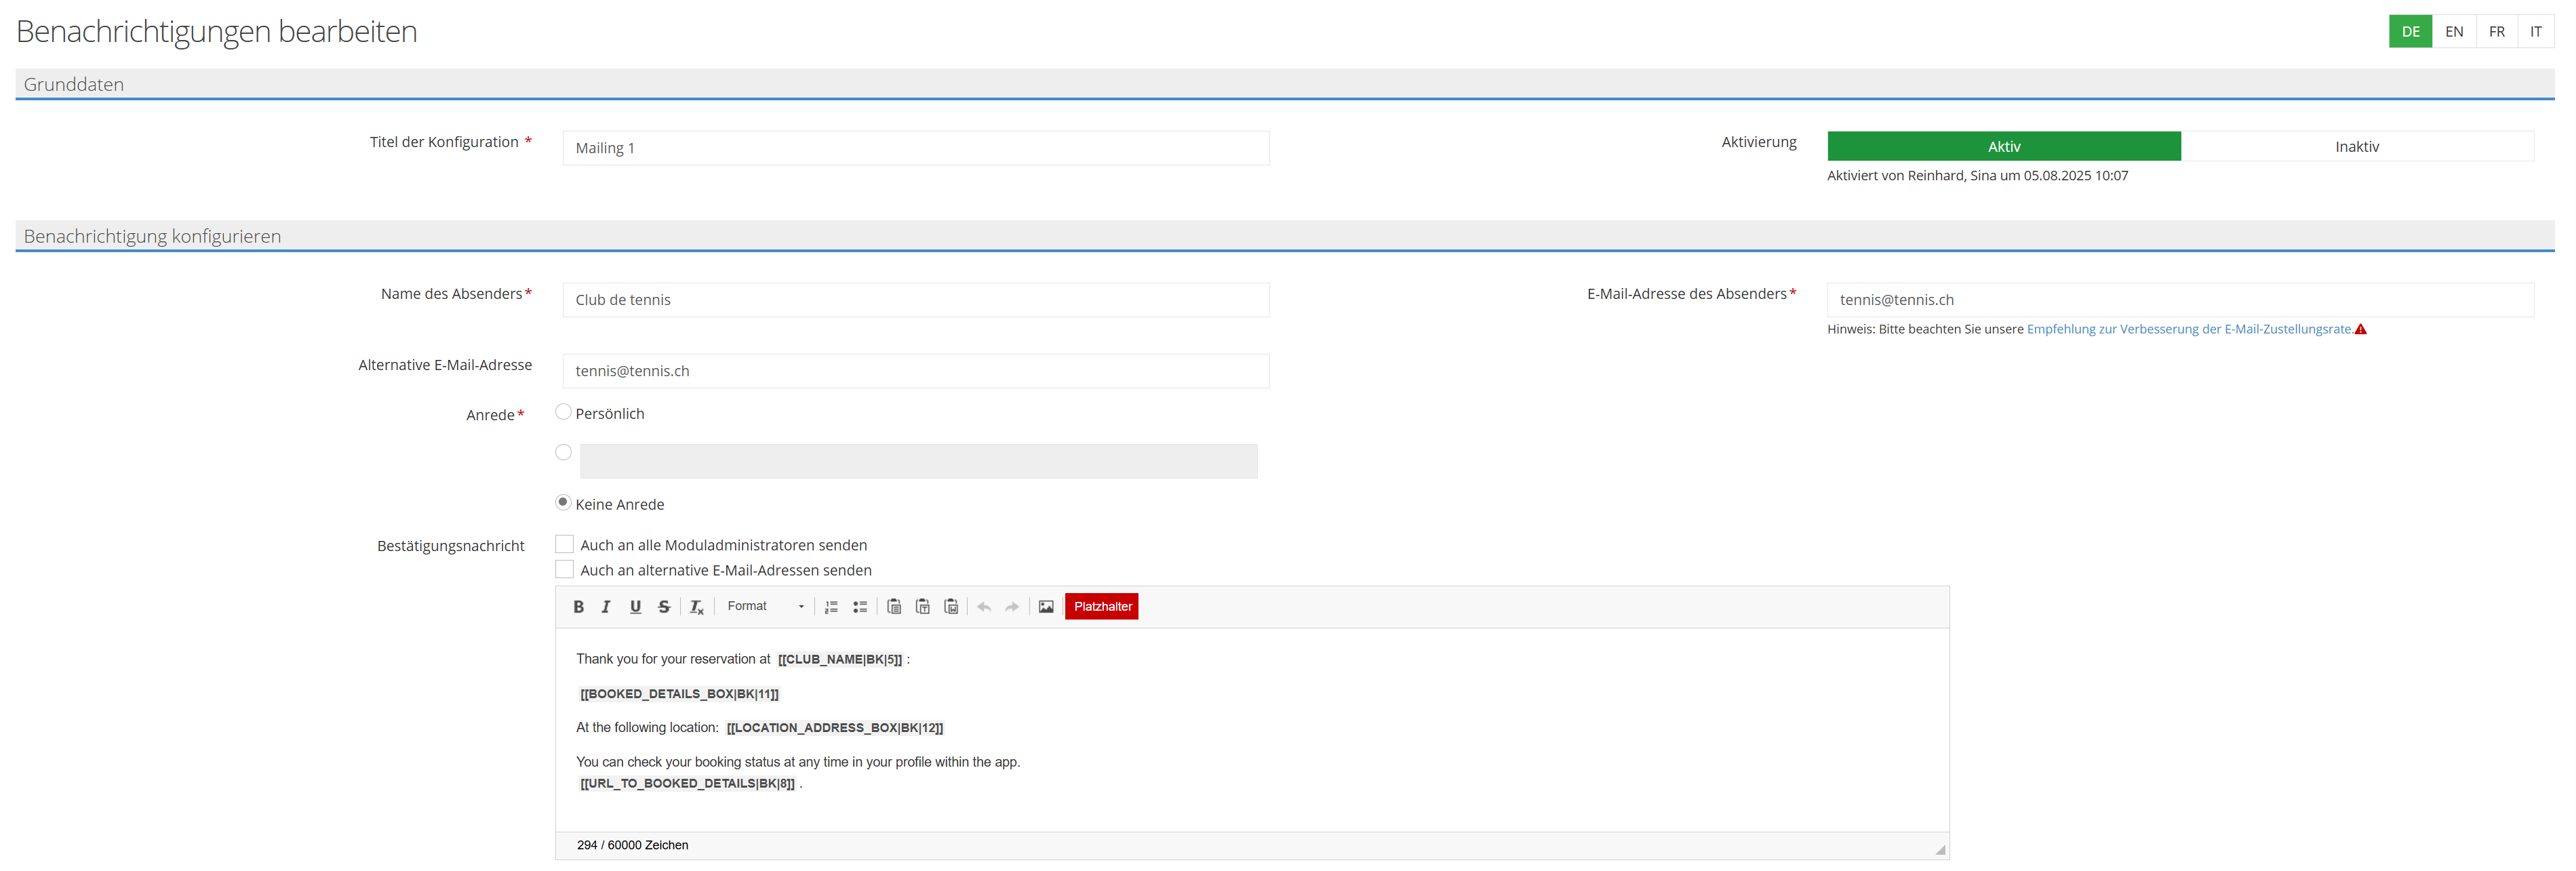The height and width of the screenshot is (871, 2576).
Task: Click the insert image icon
Action: [x=1046, y=607]
